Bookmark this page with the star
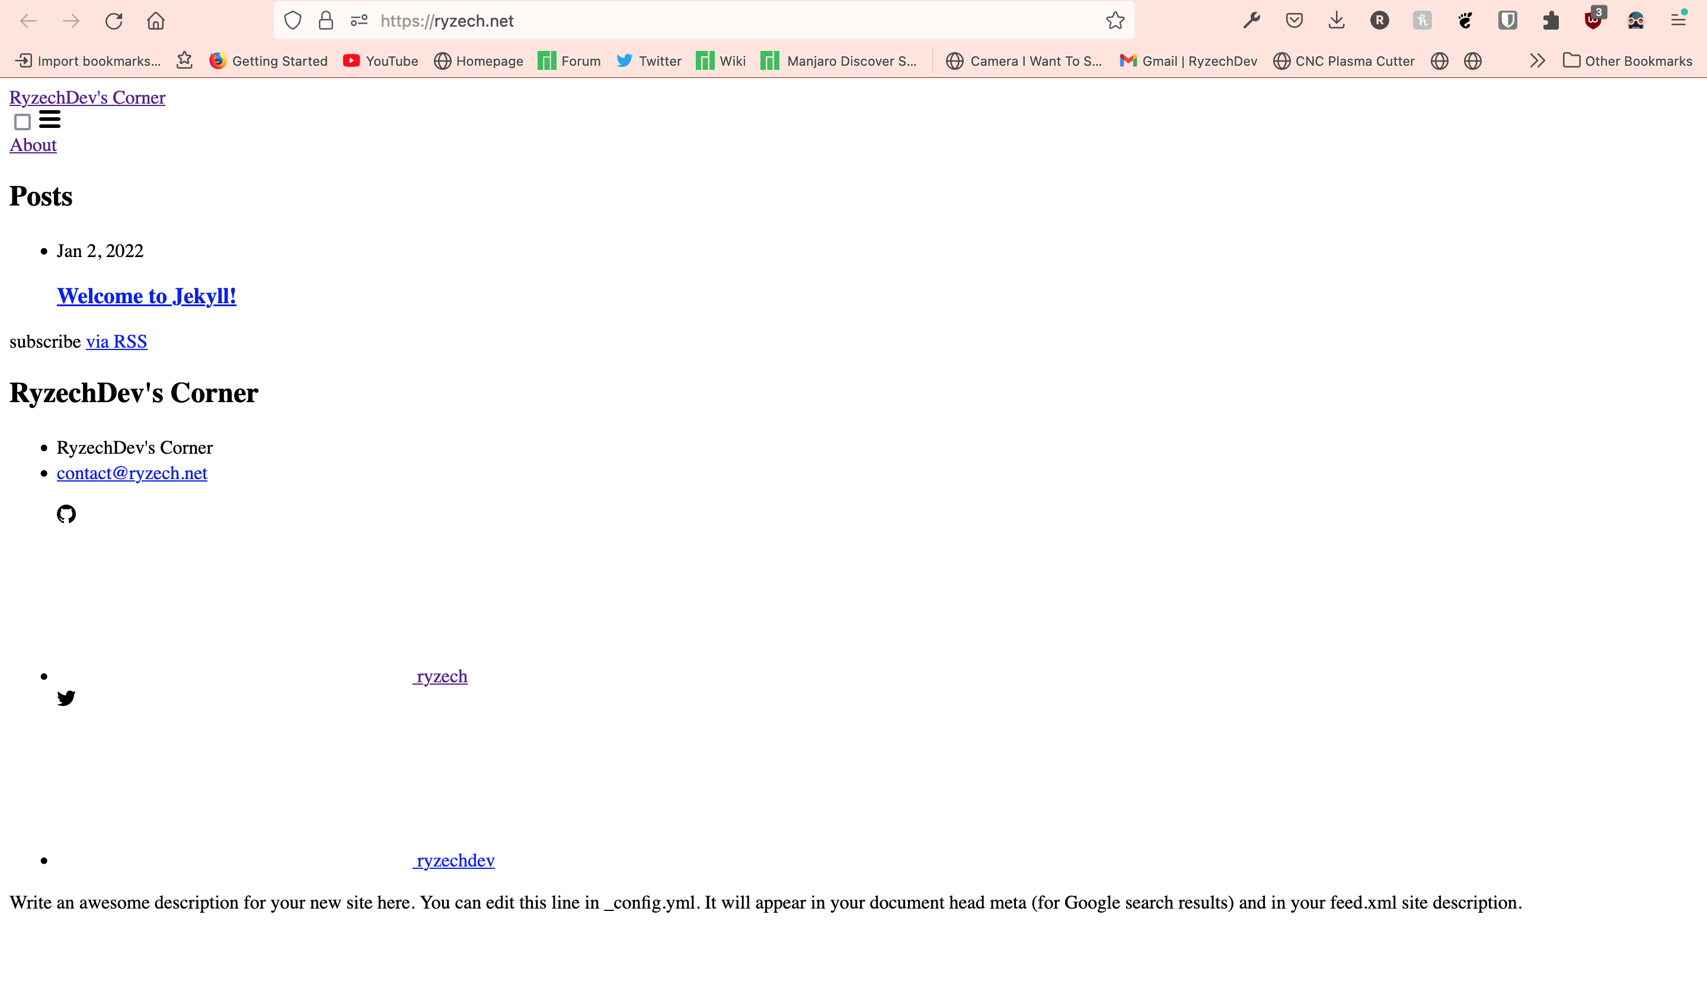Image resolution: width=1707 pixels, height=982 pixels. [1115, 20]
